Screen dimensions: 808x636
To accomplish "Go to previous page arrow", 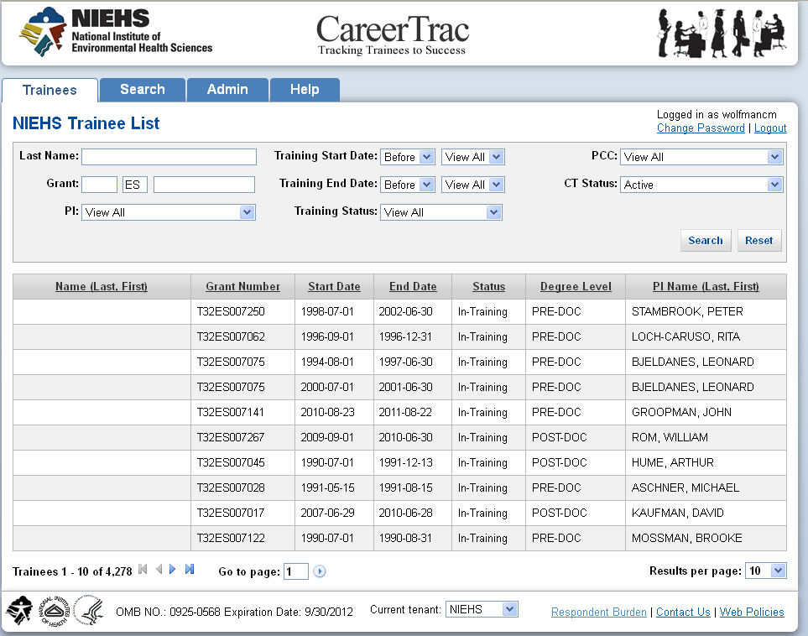I will point(159,570).
